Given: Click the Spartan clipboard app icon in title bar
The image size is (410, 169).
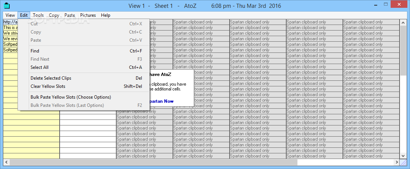Looking at the screenshot, I should click(x=7, y=5).
